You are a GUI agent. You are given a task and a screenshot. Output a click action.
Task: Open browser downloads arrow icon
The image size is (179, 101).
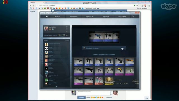tap(149, 6)
